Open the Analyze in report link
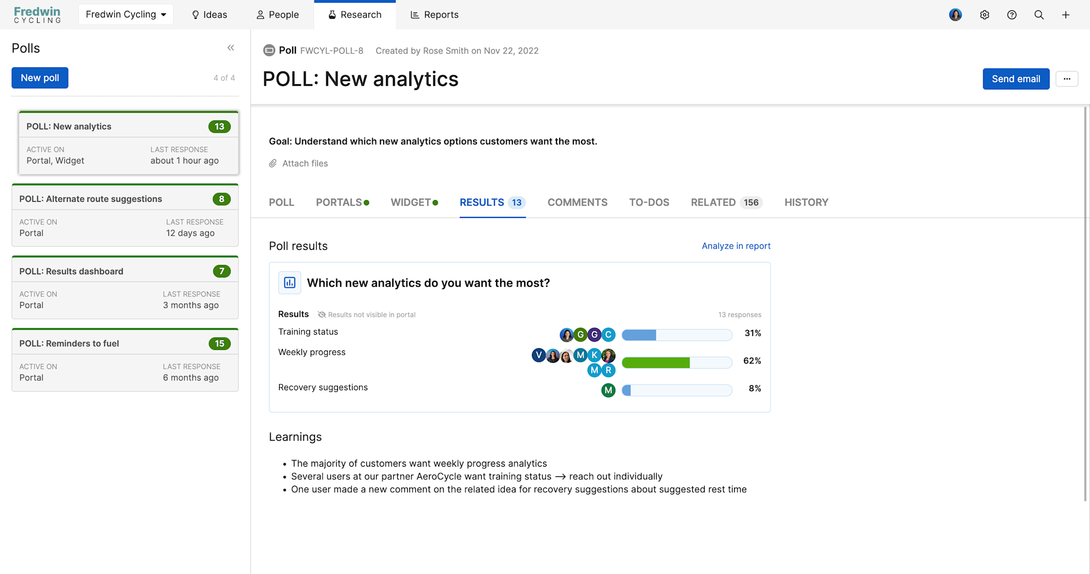1090x574 pixels. (736, 246)
